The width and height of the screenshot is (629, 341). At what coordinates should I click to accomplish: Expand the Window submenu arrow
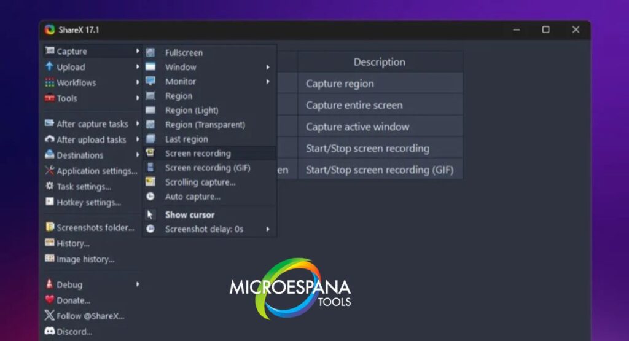268,67
